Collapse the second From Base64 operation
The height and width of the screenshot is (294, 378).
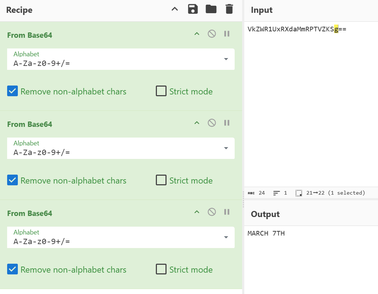pyautogui.click(x=196, y=123)
